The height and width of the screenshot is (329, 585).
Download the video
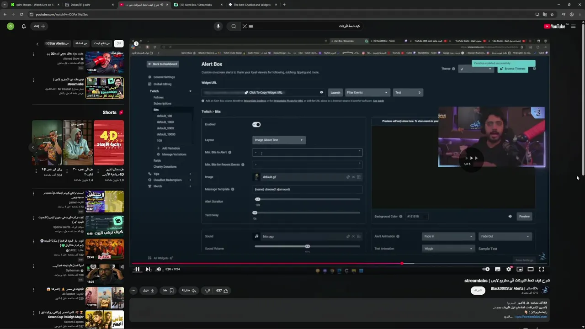pyautogui.click(x=148, y=290)
